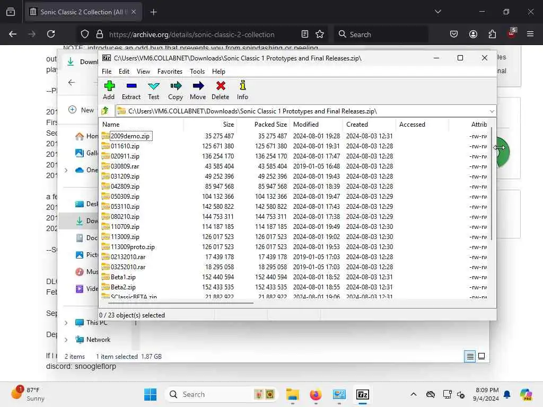Switch File Explorer to large icons view
The height and width of the screenshot is (407, 543).
tap(481, 356)
